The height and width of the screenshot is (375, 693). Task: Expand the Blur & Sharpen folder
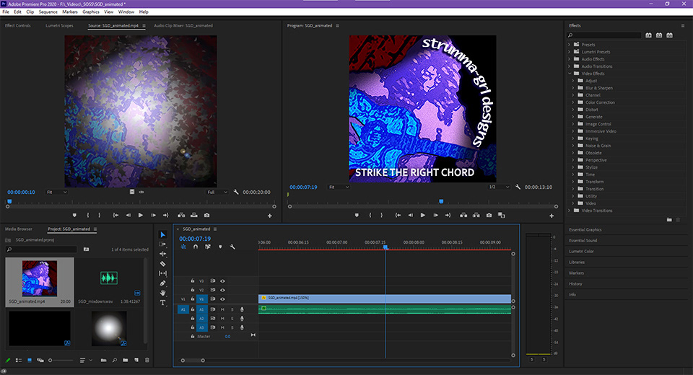point(573,88)
